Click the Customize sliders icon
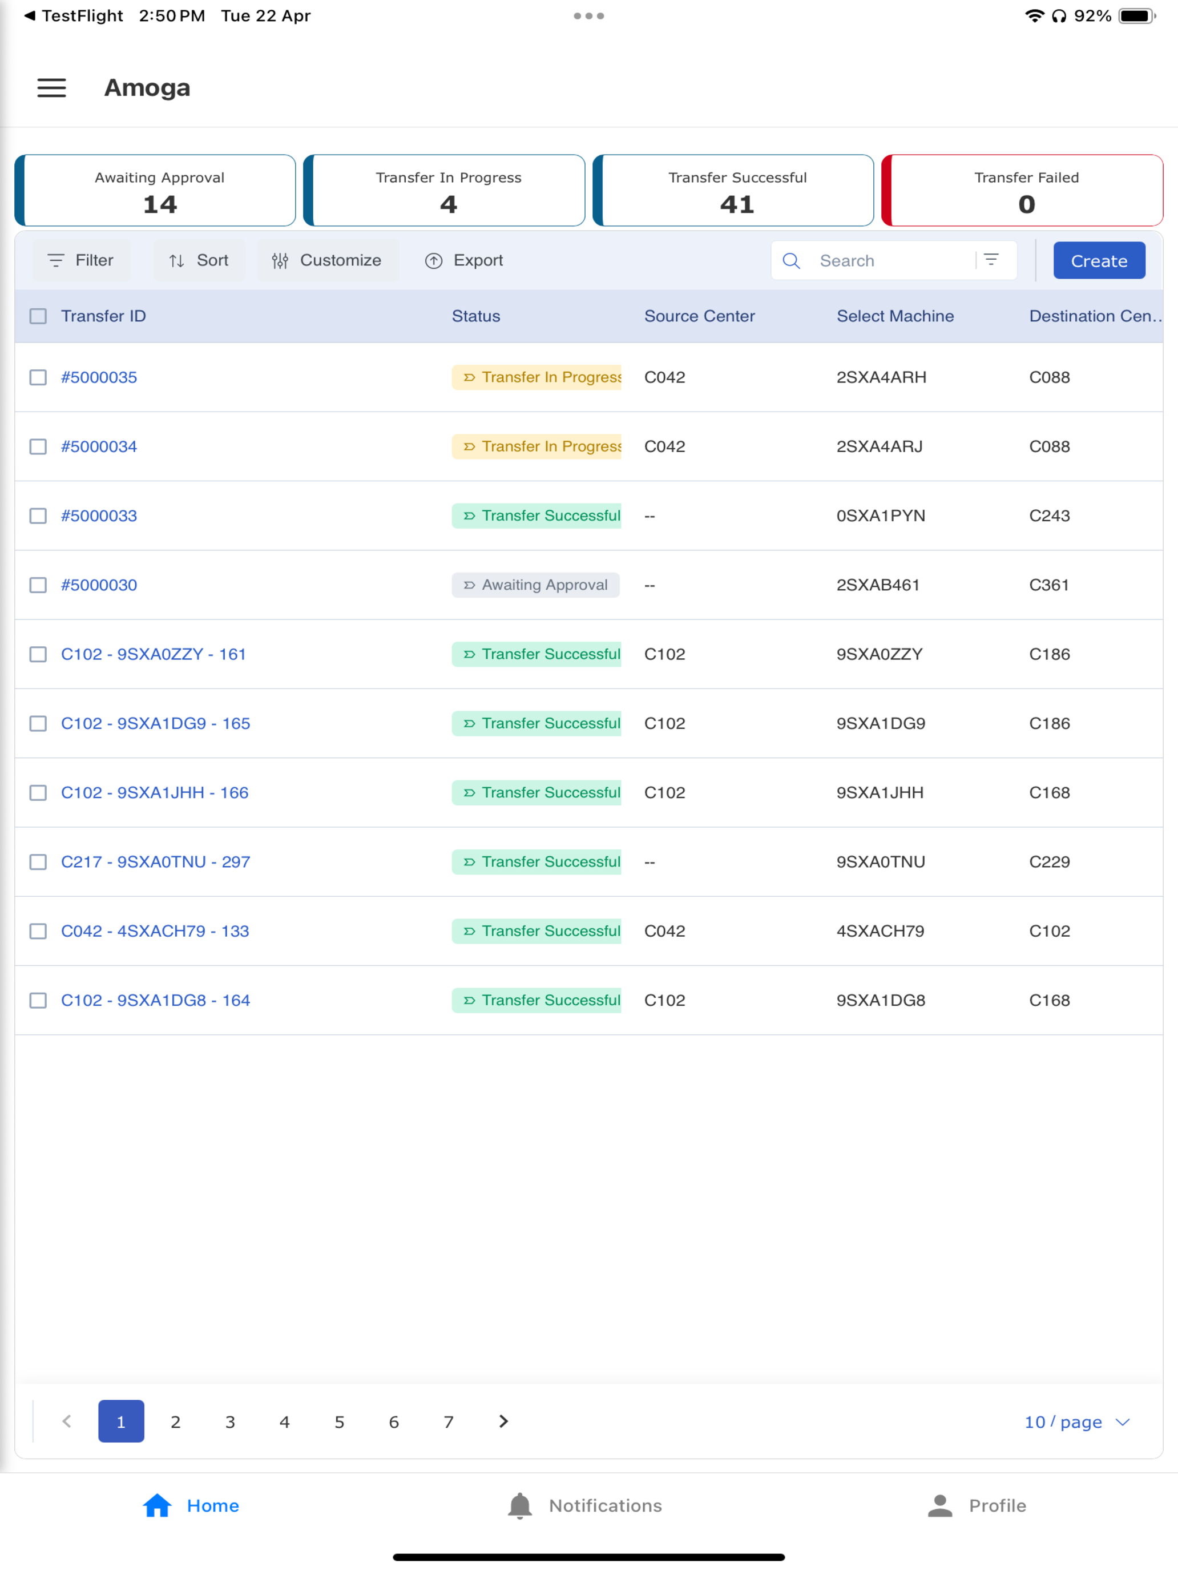This screenshot has height=1571, width=1178. click(280, 261)
